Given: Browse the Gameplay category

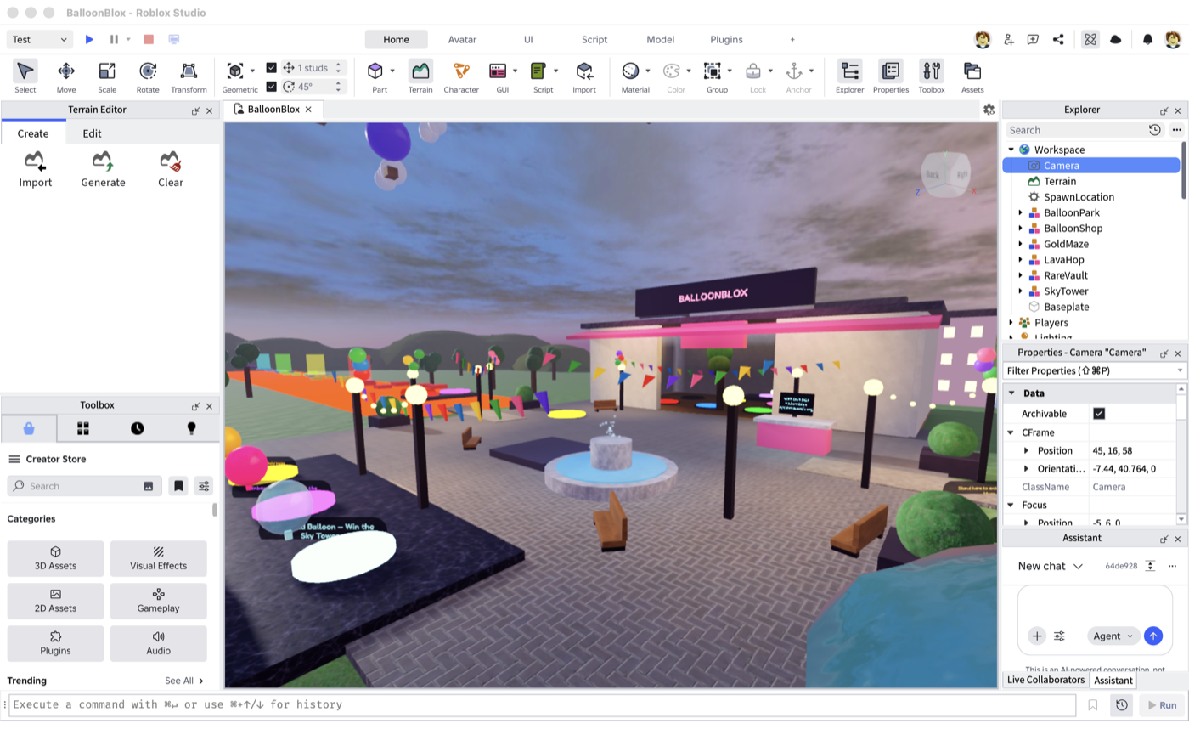Looking at the screenshot, I should click(158, 602).
